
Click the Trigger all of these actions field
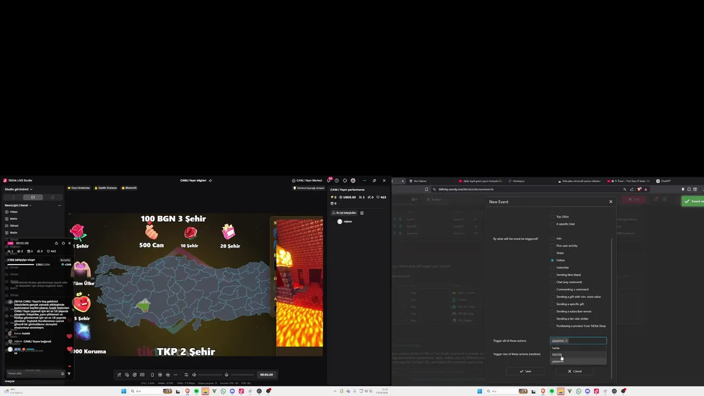coord(578,341)
